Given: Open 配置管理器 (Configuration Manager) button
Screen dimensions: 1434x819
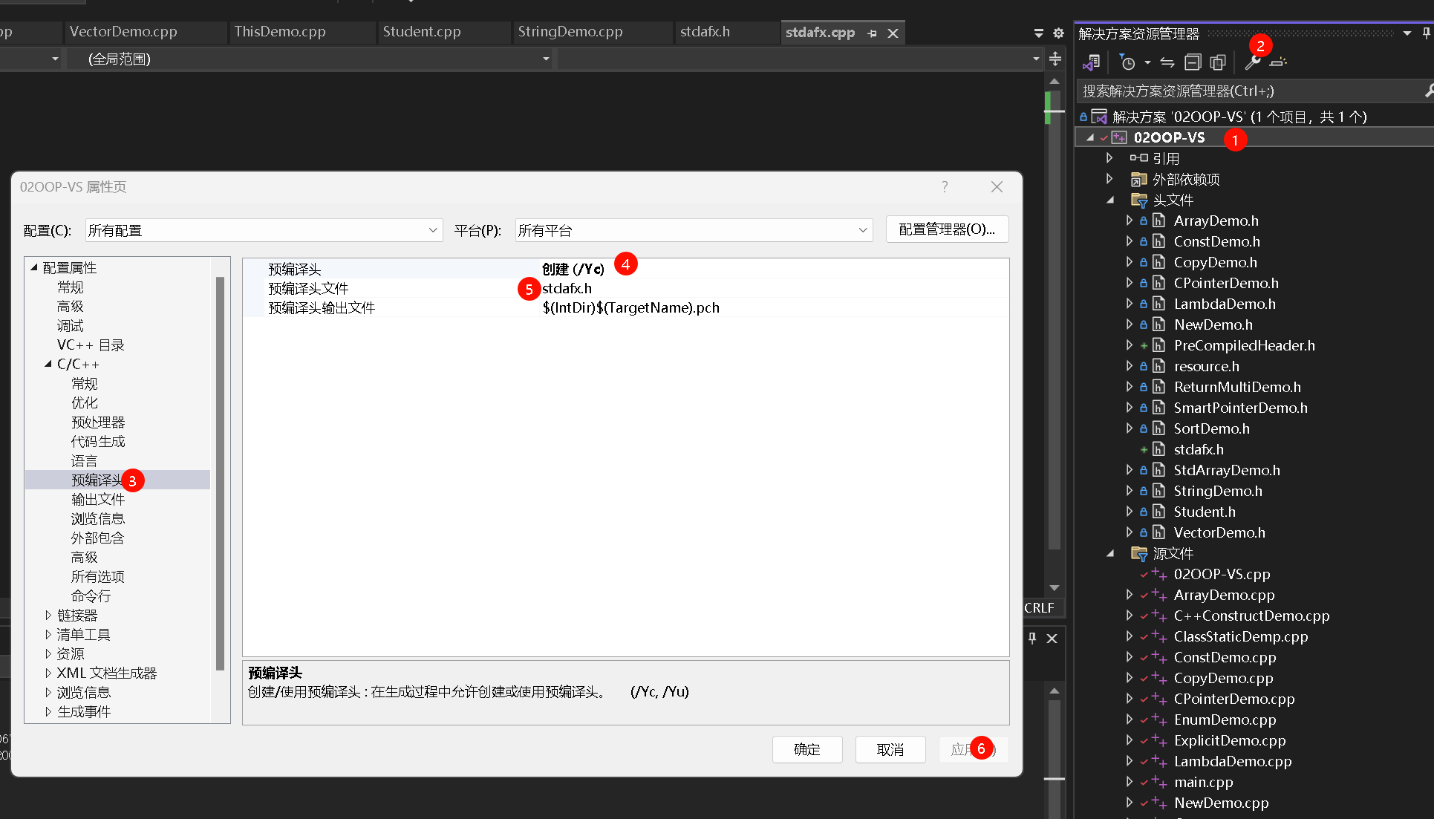Looking at the screenshot, I should point(947,229).
